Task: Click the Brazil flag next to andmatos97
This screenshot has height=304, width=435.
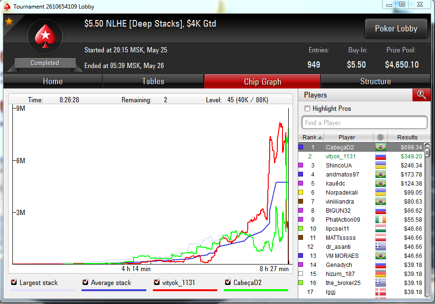Action: point(380,174)
